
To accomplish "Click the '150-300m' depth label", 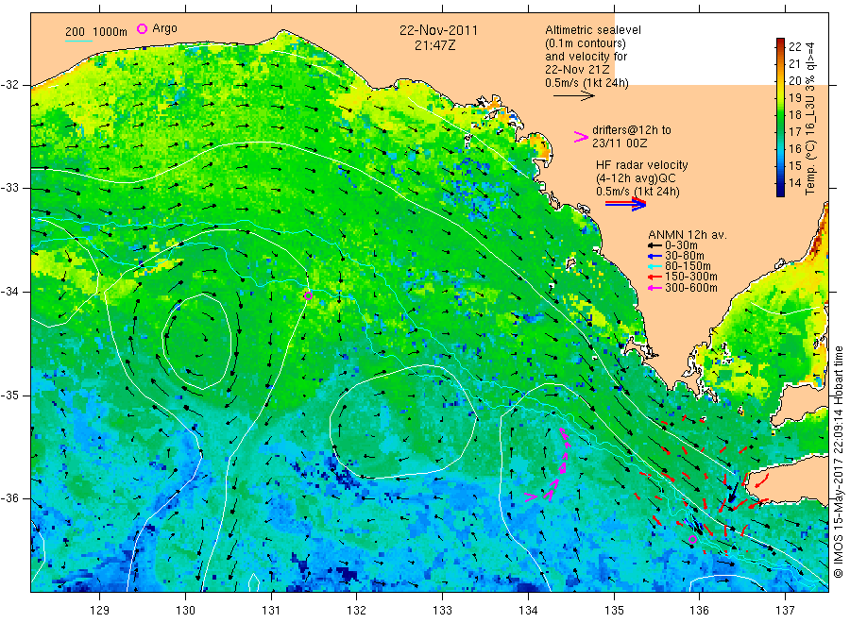I will click(x=691, y=277).
